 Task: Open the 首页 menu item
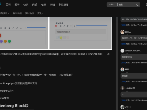8,5
